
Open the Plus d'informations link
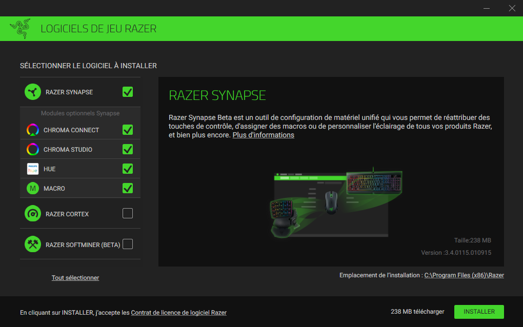click(263, 135)
